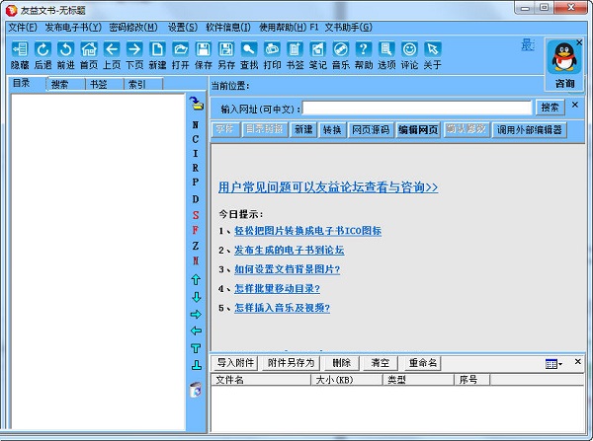The height and width of the screenshot is (441, 593).
Task: Open the 发布电子书(Y) menu
Action: [73, 28]
